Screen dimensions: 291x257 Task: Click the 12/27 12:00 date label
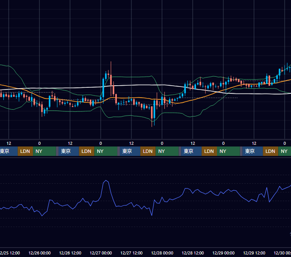tap(131, 253)
